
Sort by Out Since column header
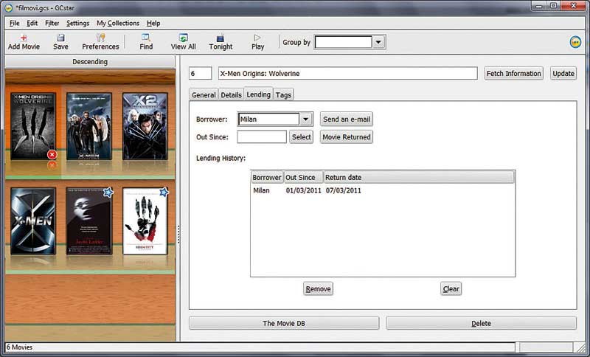304,177
